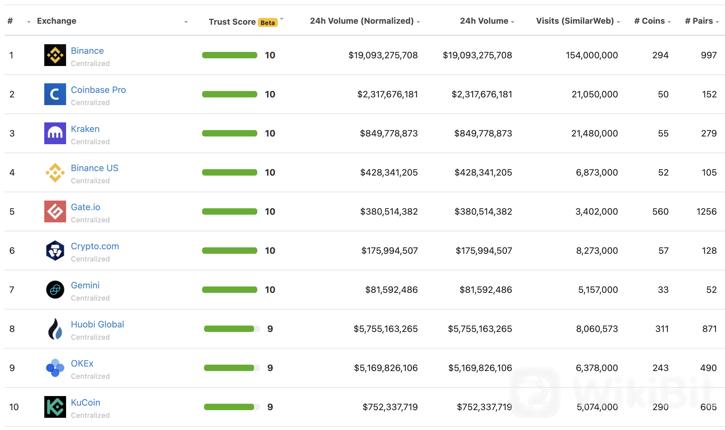The image size is (725, 430).
Task: Click the Huobi Global flame logo
Action: (55, 329)
